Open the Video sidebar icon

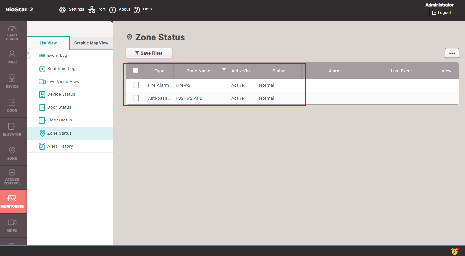(x=12, y=225)
